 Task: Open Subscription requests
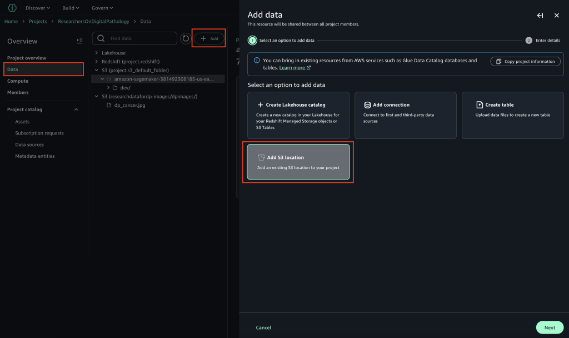39,133
